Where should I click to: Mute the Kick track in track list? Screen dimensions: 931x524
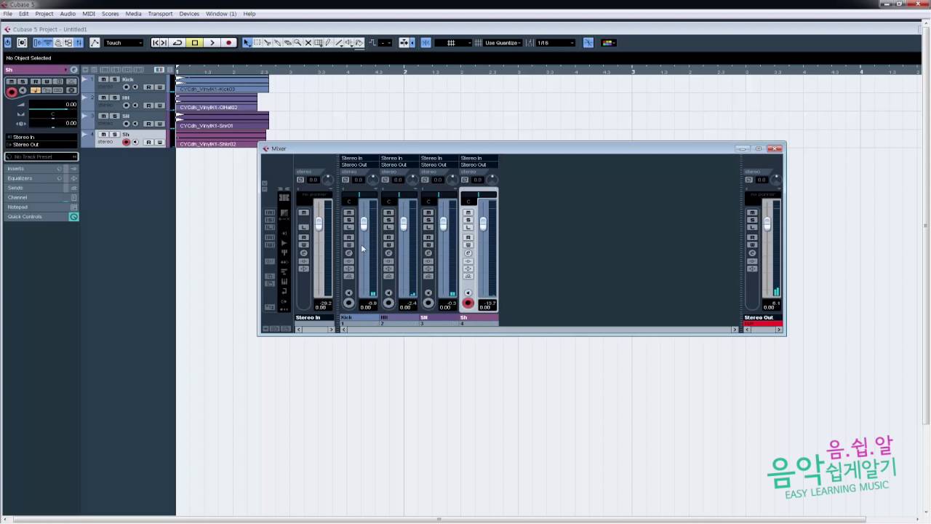[103, 79]
